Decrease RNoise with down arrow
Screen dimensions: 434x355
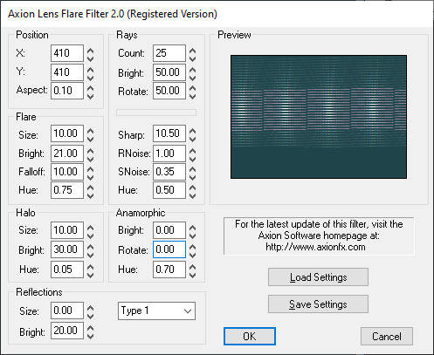pos(192,159)
